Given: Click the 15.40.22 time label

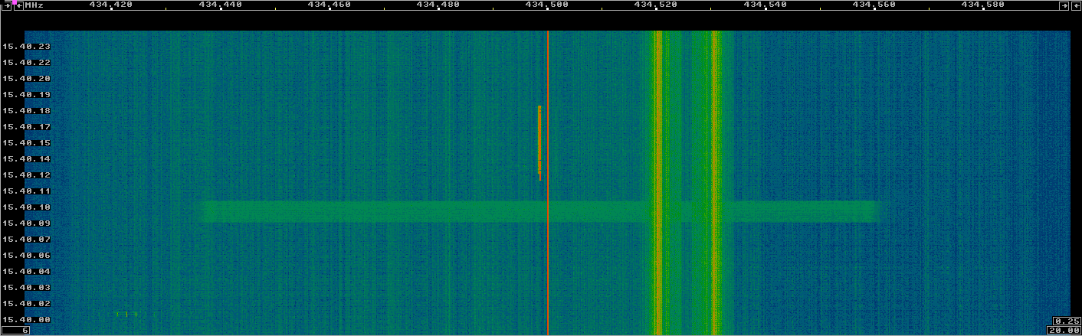Looking at the screenshot, I should [x=26, y=62].
